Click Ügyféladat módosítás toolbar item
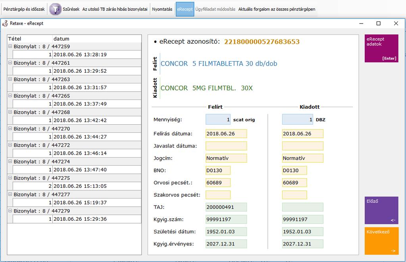Screen dimensions: 406x262 215,9
